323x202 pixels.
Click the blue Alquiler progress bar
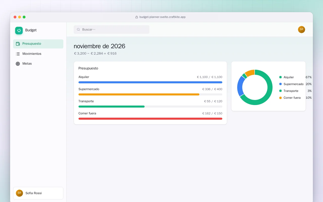click(x=150, y=82)
